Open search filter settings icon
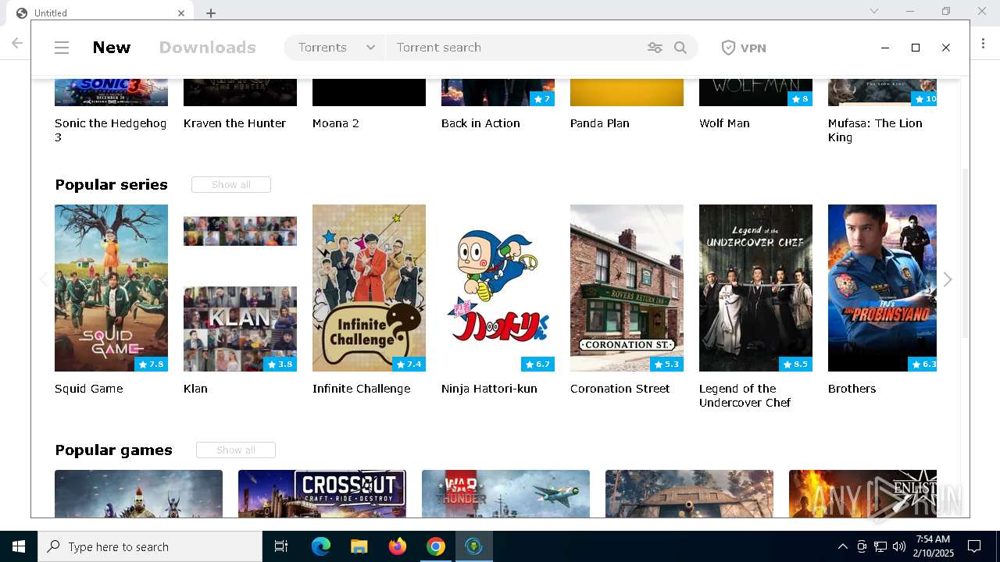 [655, 48]
